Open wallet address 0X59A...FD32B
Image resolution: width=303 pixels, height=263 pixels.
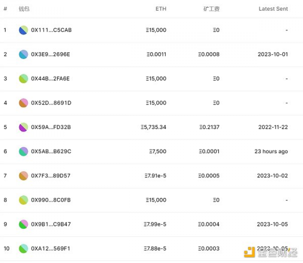tap(51, 127)
